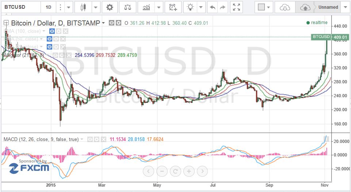Click the MACD value 28.8158

pos(136,140)
